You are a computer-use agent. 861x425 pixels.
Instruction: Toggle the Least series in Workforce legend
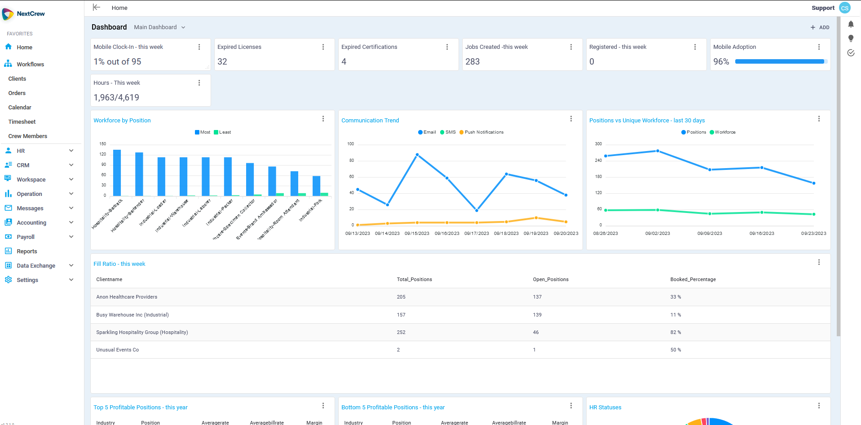(x=222, y=132)
